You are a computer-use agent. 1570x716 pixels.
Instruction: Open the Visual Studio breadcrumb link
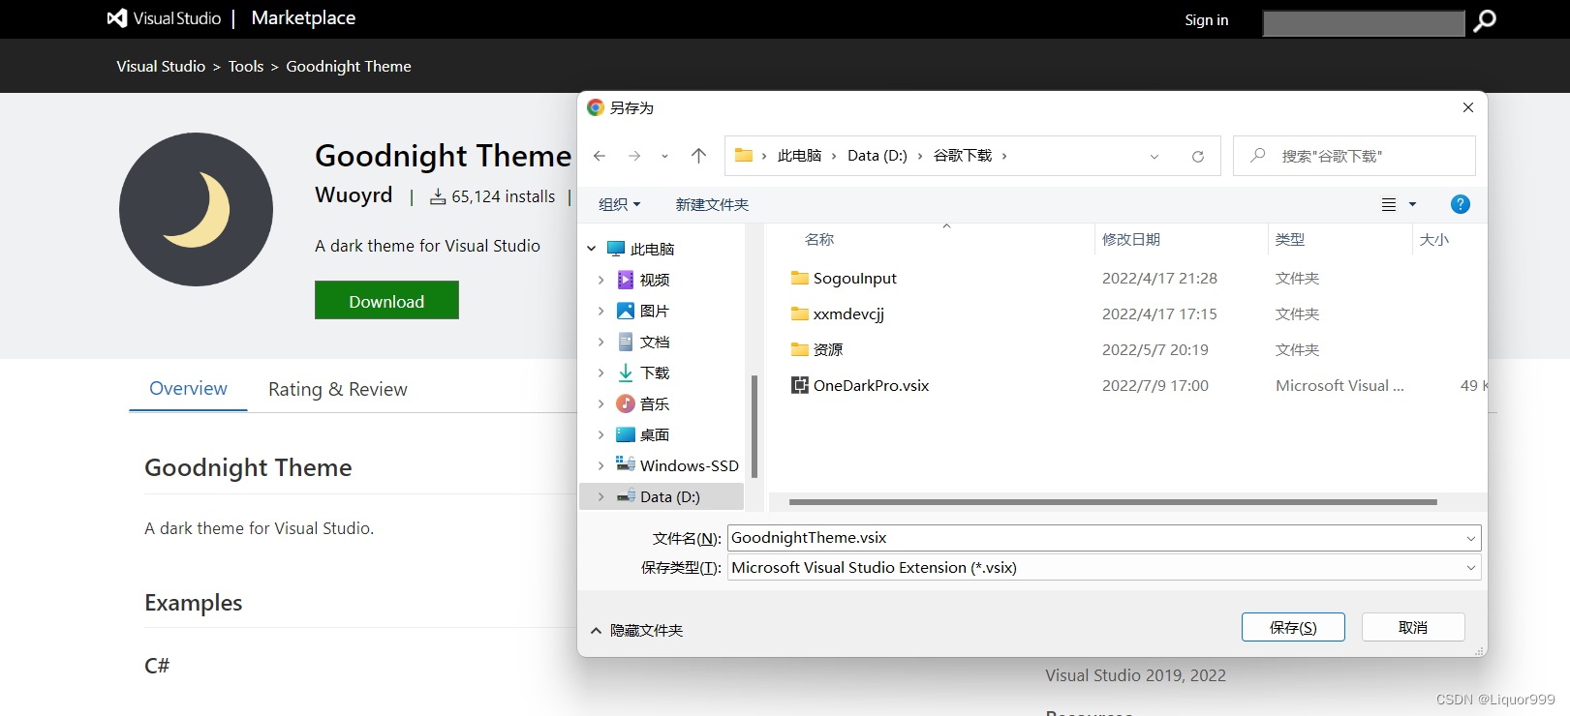(161, 66)
